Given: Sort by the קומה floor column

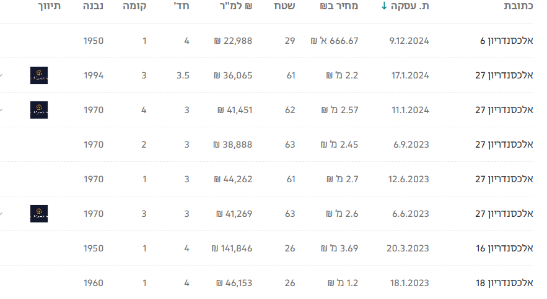Looking at the screenshot, I should (134, 7).
